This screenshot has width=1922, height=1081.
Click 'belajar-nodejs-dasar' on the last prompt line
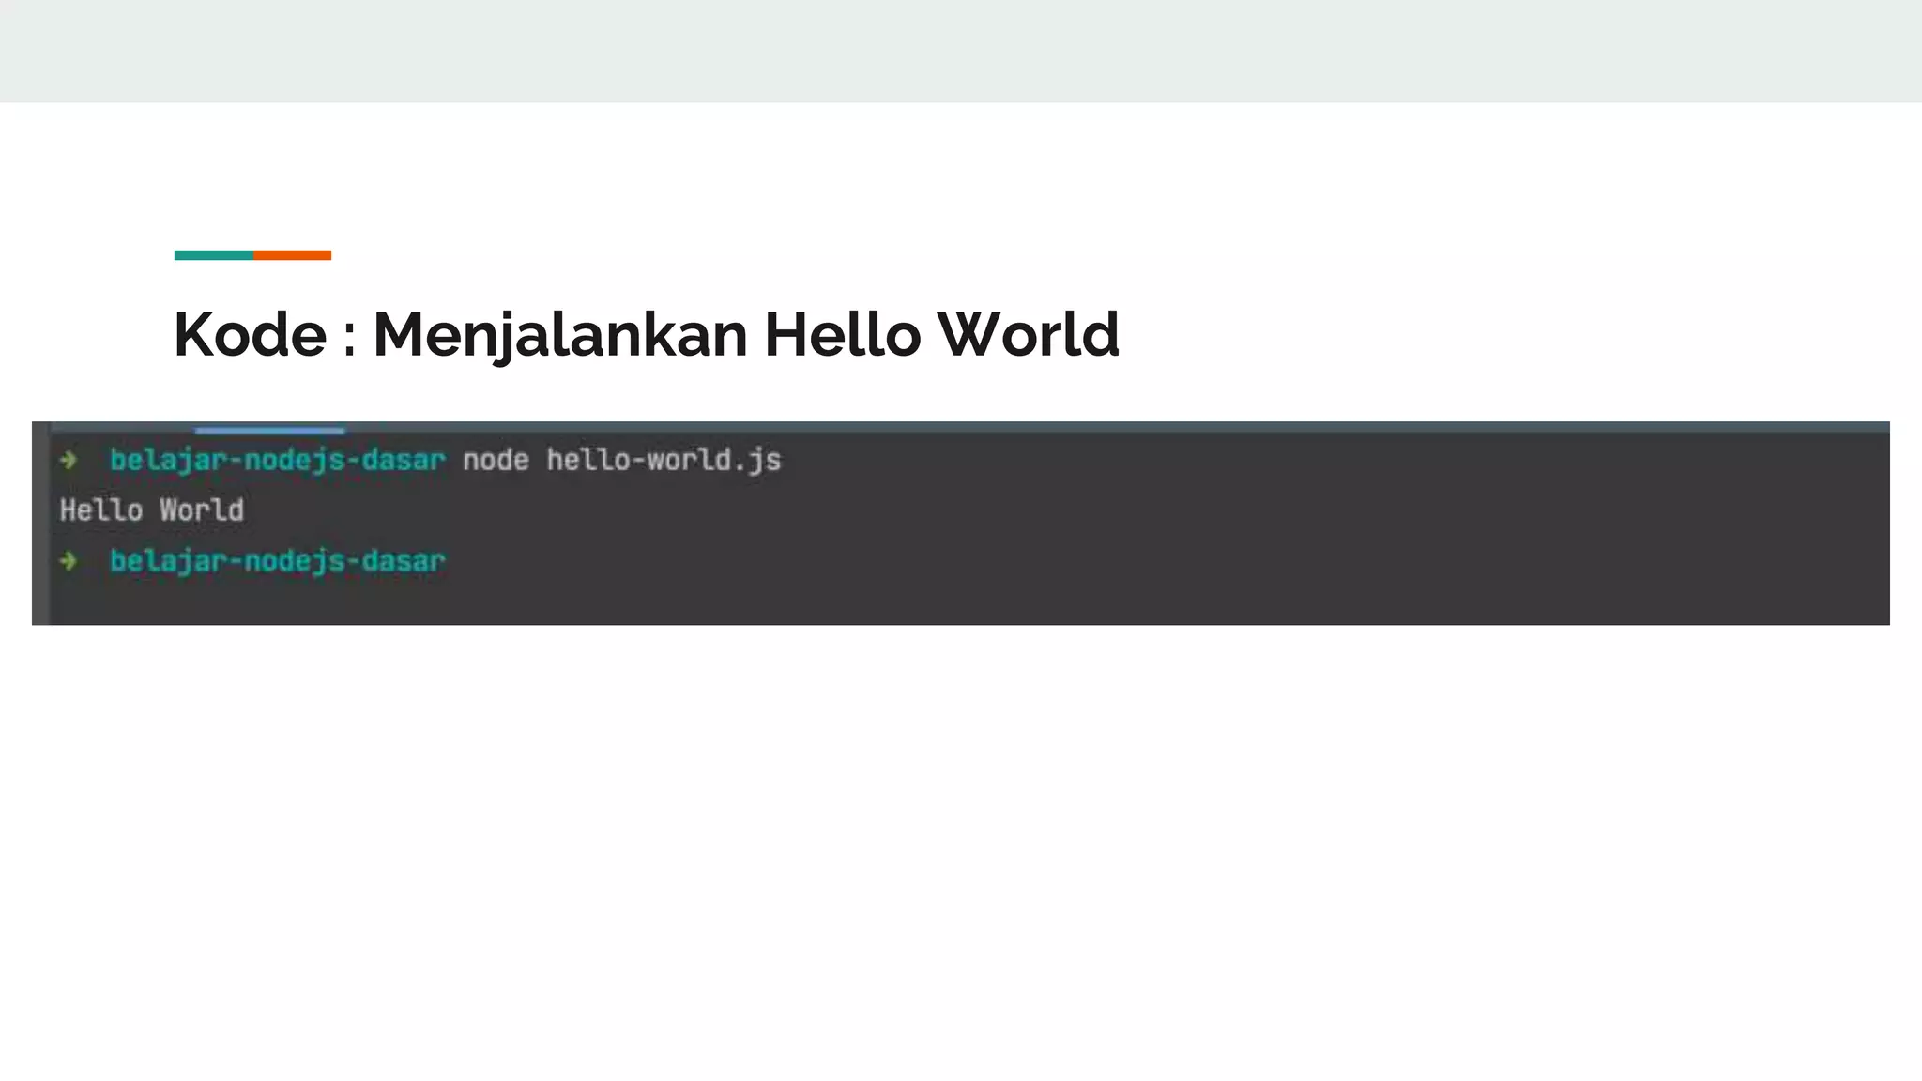point(278,561)
